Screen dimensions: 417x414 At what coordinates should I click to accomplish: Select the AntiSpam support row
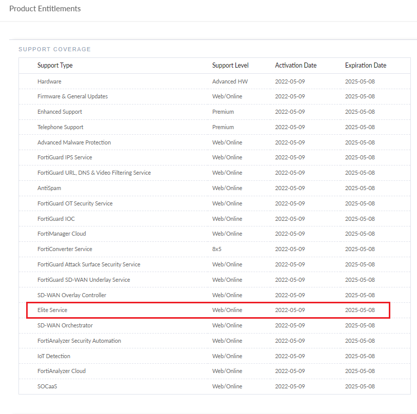(x=49, y=188)
